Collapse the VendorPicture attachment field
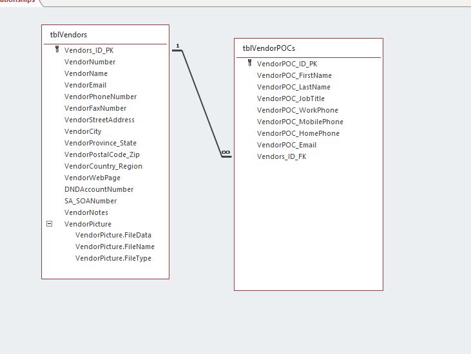This screenshot has width=471, height=354. tap(49, 224)
